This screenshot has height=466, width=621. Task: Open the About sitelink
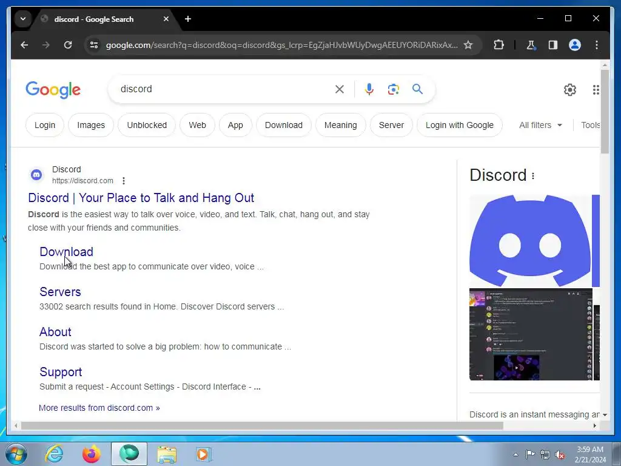[x=55, y=332]
